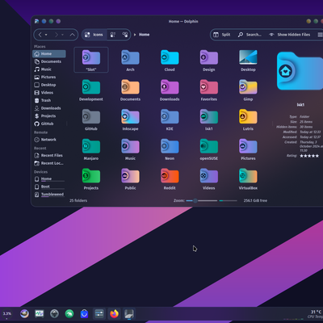Go to Videos in Places panel
The image size is (323, 323).
49,93
